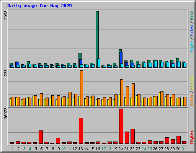
Task: Click the Visits legend label
Action: point(191,83)
